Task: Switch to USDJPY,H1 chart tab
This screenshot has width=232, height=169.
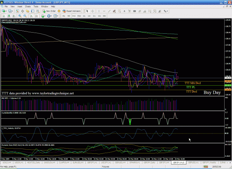Action: [x=106, y=162]
